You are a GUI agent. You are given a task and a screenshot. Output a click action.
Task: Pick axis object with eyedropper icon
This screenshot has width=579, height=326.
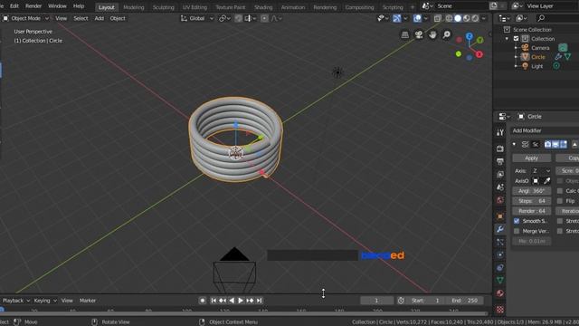tap(546, 181)
